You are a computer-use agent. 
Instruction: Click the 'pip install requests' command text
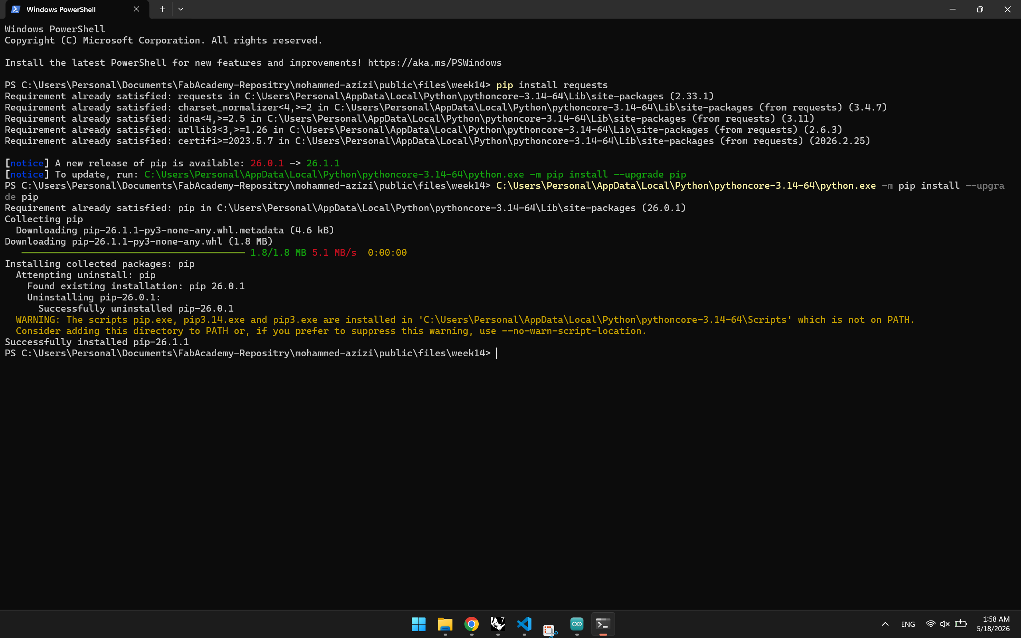(552, 85)
